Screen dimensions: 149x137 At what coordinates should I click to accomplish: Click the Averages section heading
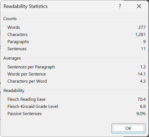point(12,58)
